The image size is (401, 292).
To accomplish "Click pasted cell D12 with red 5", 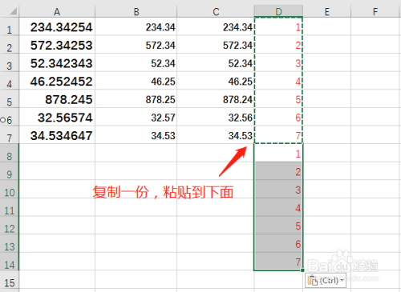I will 278,226.
